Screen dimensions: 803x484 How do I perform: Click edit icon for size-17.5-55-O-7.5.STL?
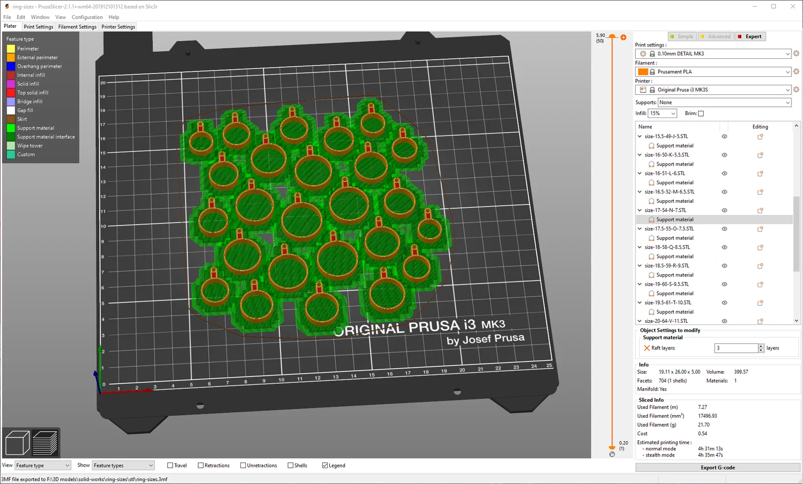(x=760, y=229)
